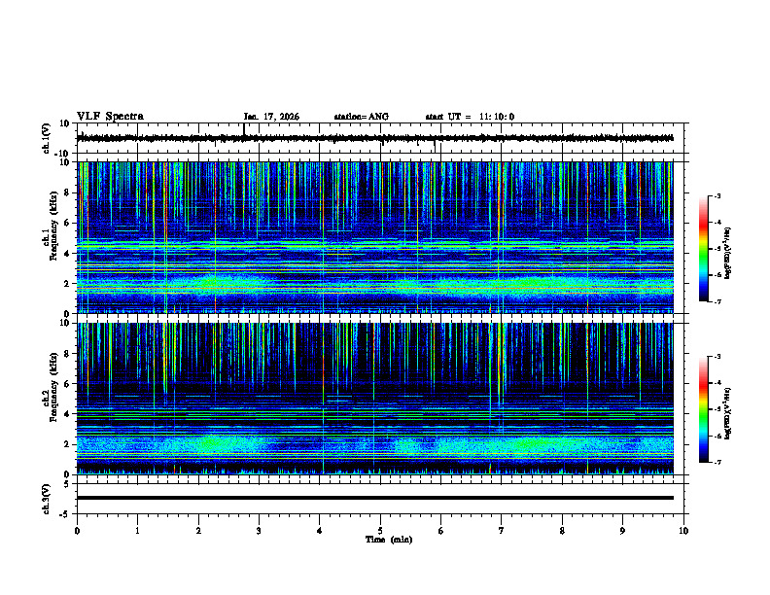This screenshot has width=770, height=595.
Task: Click inside the ch.2 spectrogram plot
Action: point(374,399)
